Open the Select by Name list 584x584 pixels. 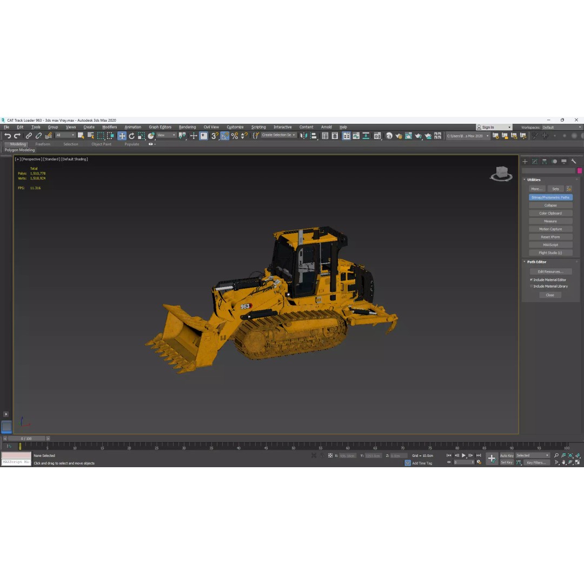90,136
